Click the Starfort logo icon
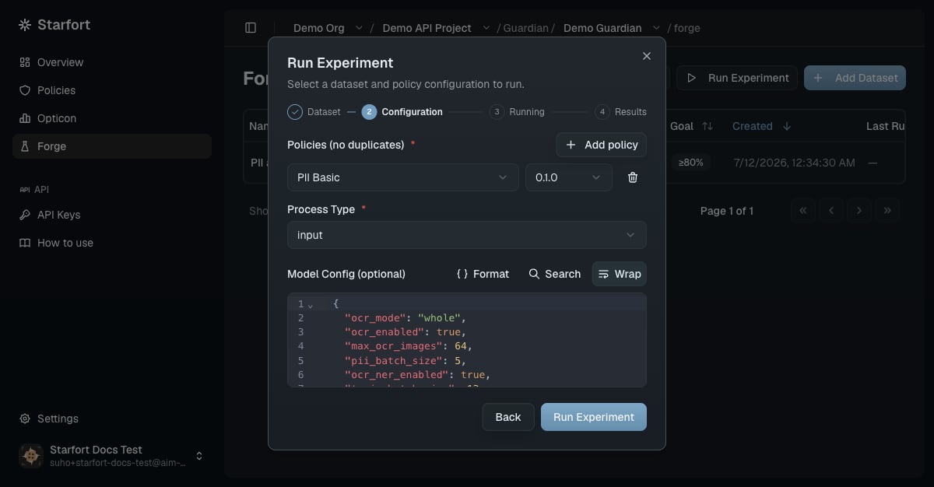The width and height of the screenshot is (934, 487). point(26,25)
